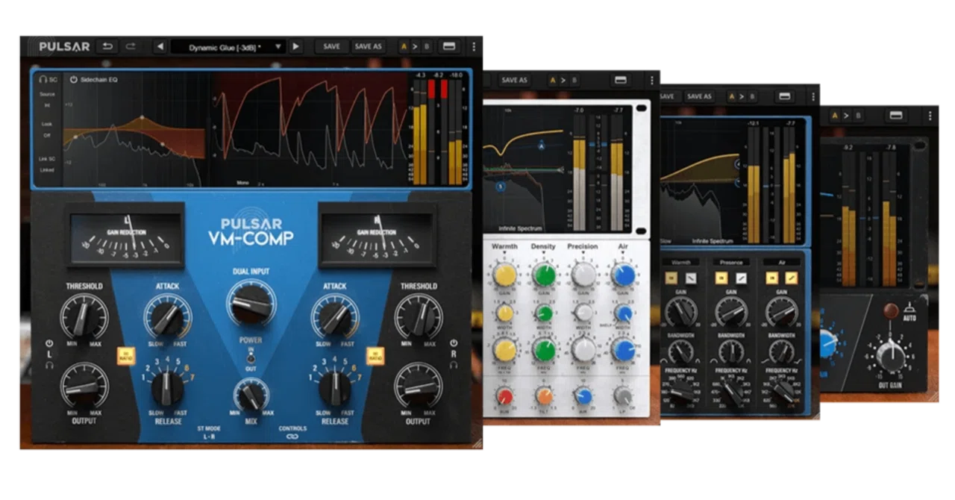
Task: Toggle Air band IN button
Action: 771,278
